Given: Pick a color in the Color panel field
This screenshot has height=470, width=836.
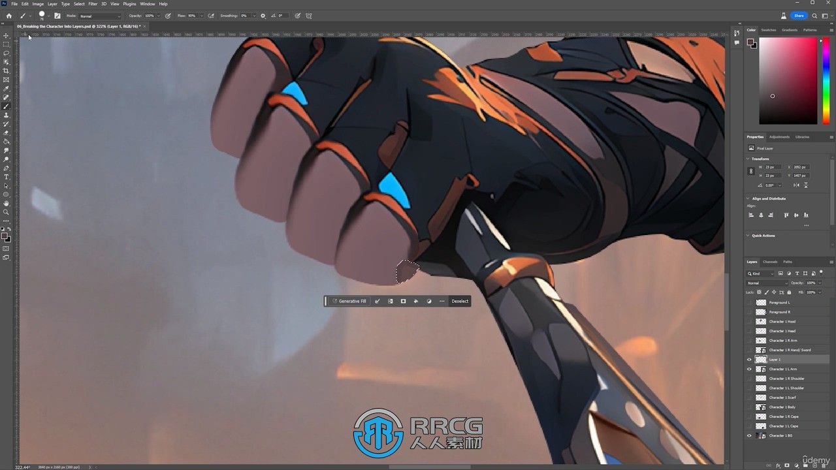Looking at the screenshot, I should coord(788,81).
